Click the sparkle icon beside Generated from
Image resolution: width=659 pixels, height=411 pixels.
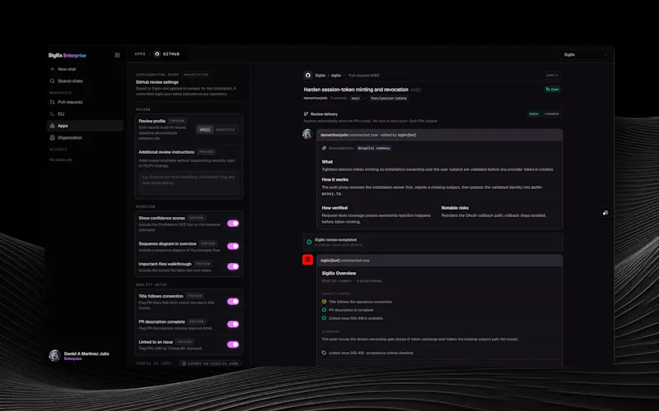pos(324,148)
